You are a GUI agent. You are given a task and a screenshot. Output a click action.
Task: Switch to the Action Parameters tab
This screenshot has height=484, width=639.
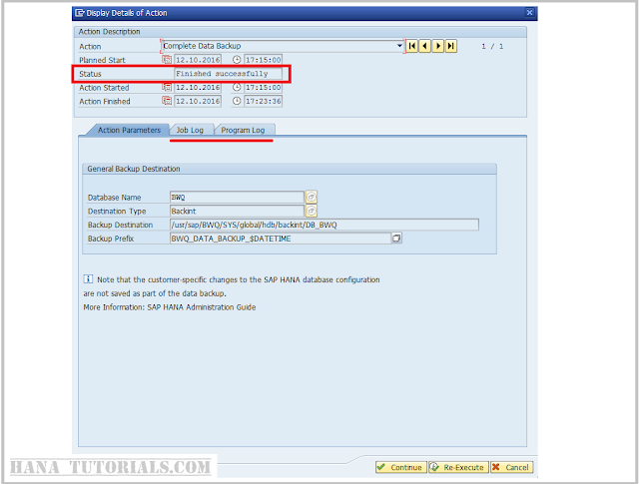(x=129, y=130)
